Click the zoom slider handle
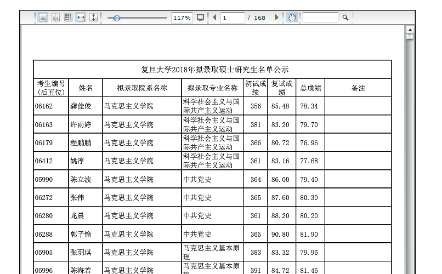 point(117,18)
